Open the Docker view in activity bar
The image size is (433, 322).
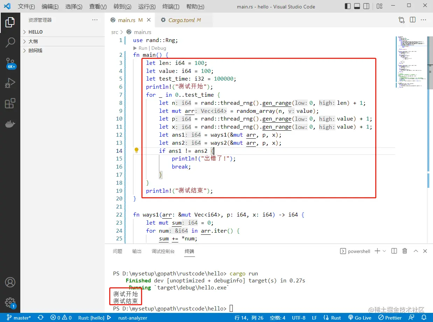(x=10, y=124)
